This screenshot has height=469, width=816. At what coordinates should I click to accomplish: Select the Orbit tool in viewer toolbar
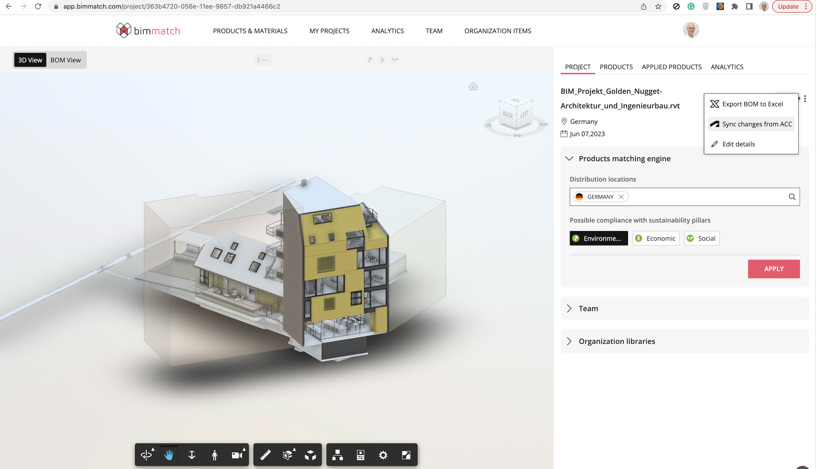[x=147, y=454]
